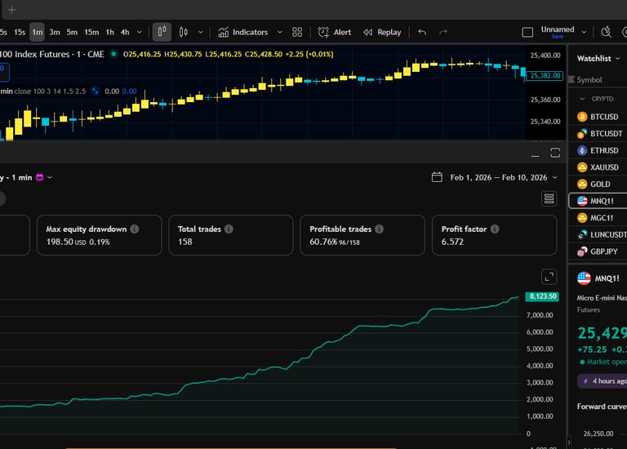Select the 15m timeframe
The width and height of the screenshot is (627, 449).
(91, 32)
